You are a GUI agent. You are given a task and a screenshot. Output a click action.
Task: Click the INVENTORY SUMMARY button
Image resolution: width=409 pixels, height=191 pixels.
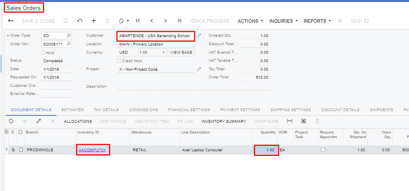pyautogui.click(x=224, y=121)
